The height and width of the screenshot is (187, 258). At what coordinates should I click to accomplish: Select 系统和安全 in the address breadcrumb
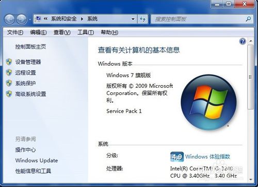click(64, 19)
